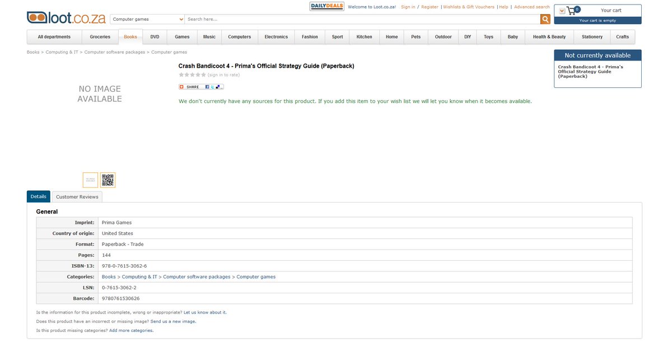
Task: Open the Computers department
Action: pyautogui.click(x=240, y=37)
